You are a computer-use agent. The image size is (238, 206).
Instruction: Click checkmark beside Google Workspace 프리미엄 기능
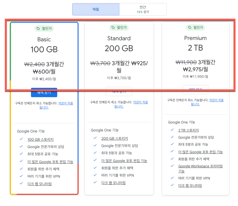click(x=172, y=166)
